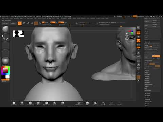The width and height of the screenshot is (163, 122).
Task: Expand the Surface section
Action: click(x=147, y=106)
